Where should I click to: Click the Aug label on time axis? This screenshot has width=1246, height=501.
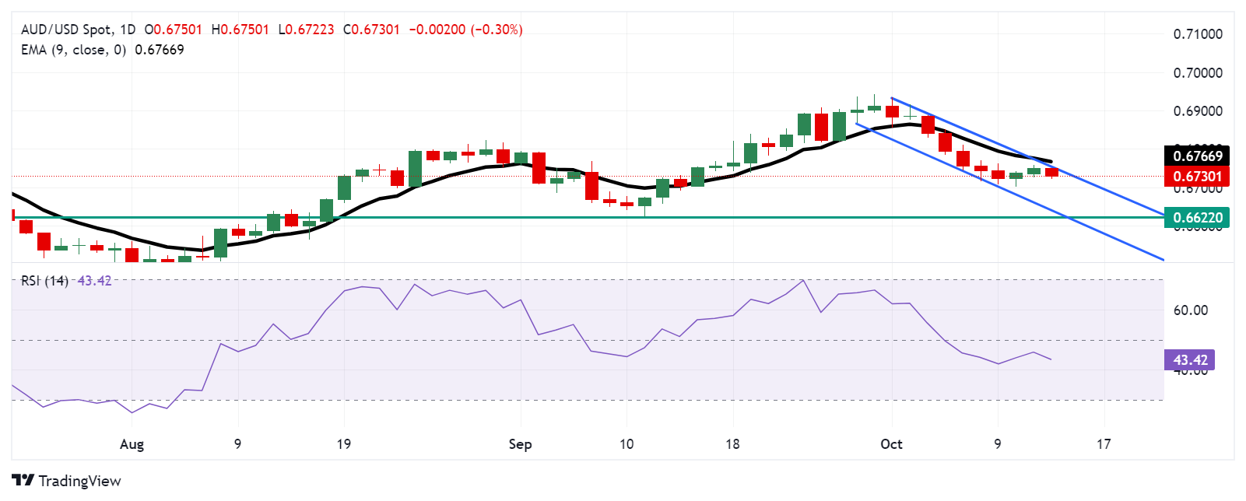click(132, 444)
